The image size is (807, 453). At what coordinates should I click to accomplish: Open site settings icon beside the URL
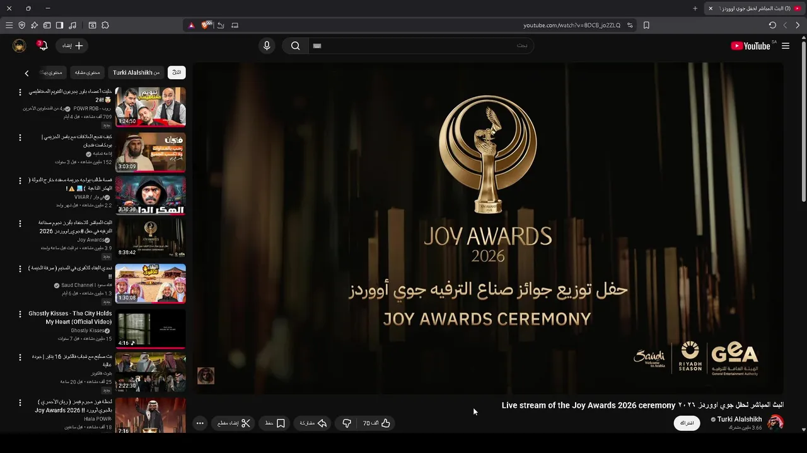tap(629, 25)
